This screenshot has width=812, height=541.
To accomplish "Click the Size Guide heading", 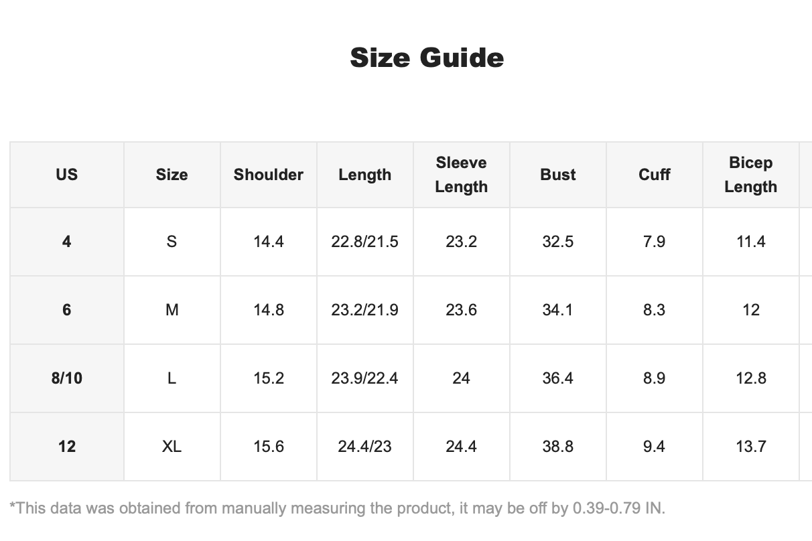I will [427, 58].
